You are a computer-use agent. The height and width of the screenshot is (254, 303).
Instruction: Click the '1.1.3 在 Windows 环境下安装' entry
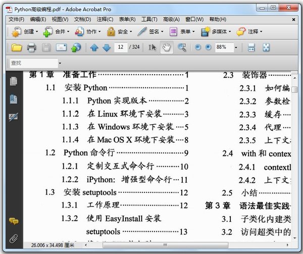[125, 127]
